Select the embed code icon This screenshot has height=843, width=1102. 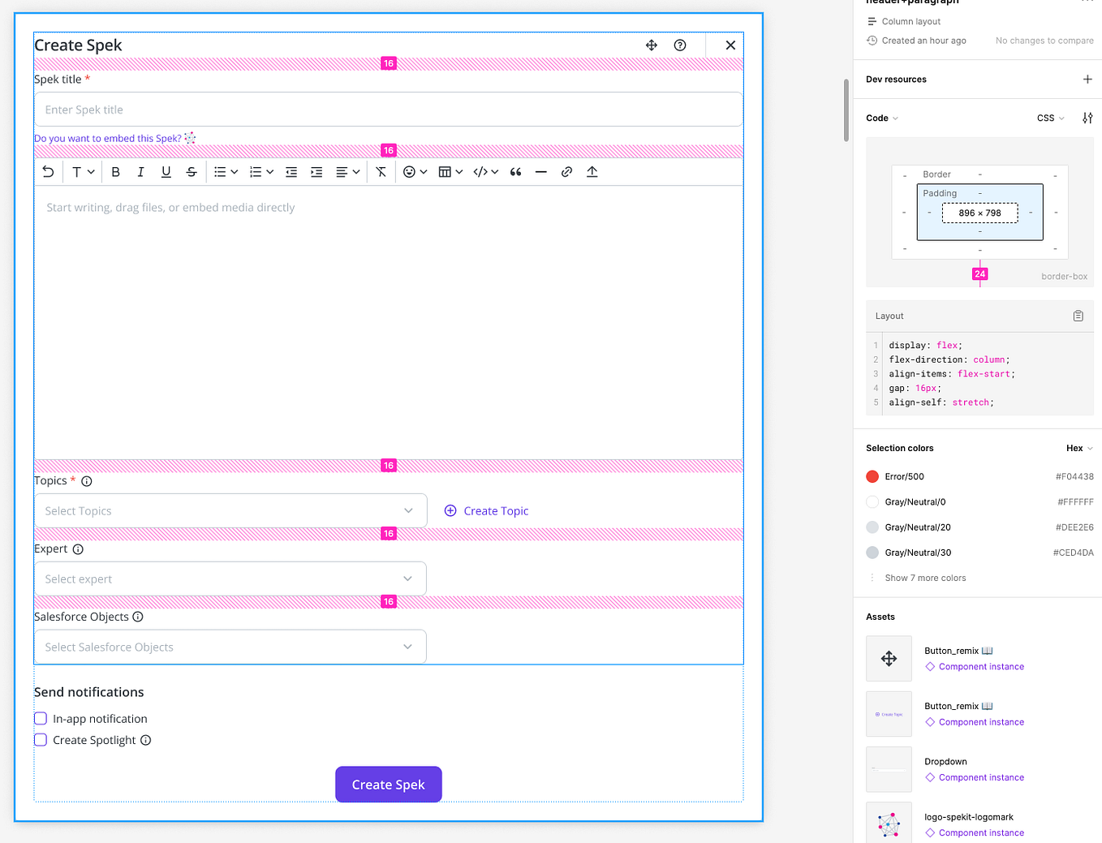pyautogui.click(x=482, y=171)
